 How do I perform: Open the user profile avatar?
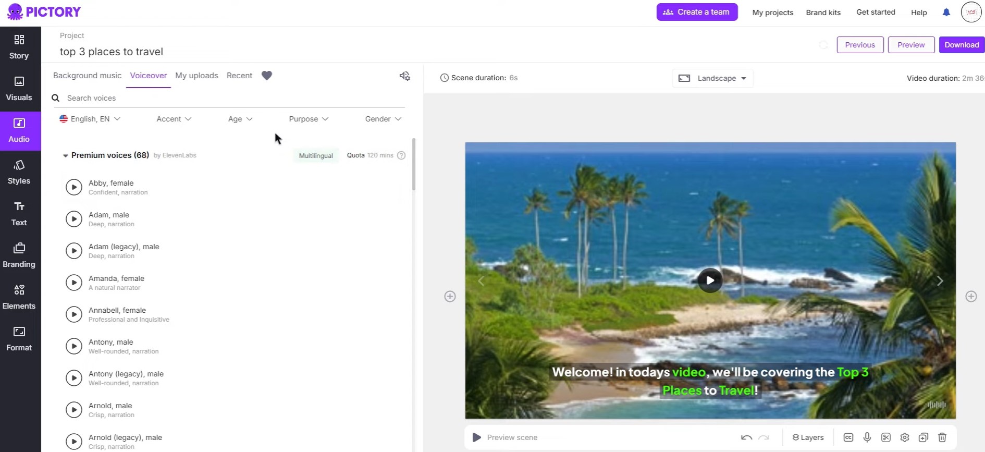971,12
